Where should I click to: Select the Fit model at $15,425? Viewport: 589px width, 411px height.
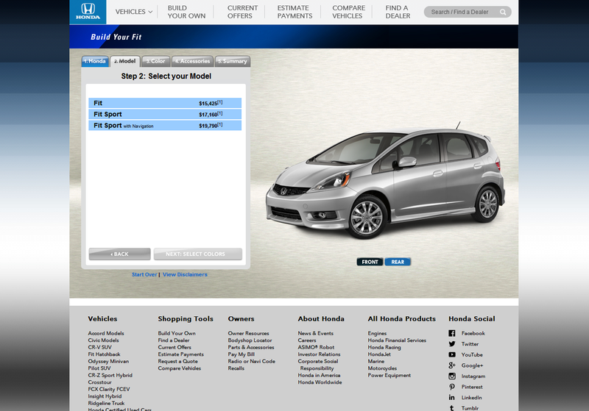165,103
